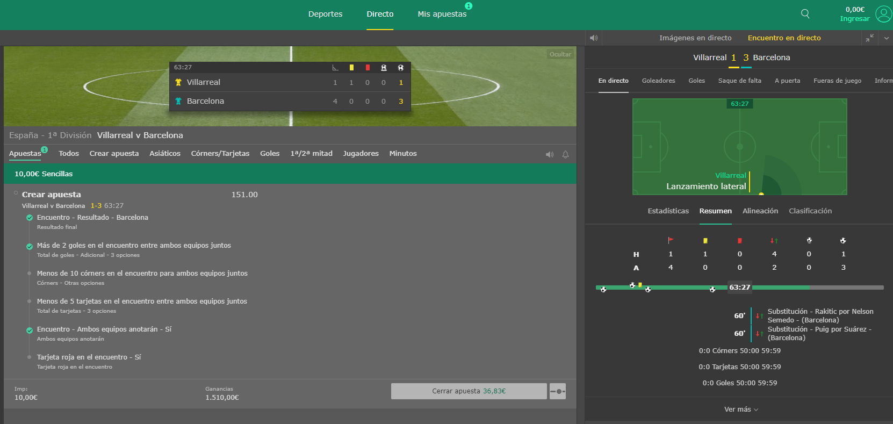Image resolution: width=893 pixels, height=424 pixels.
Task: Click the collapse arrows icon in live panel
Action: click(870, 38)
